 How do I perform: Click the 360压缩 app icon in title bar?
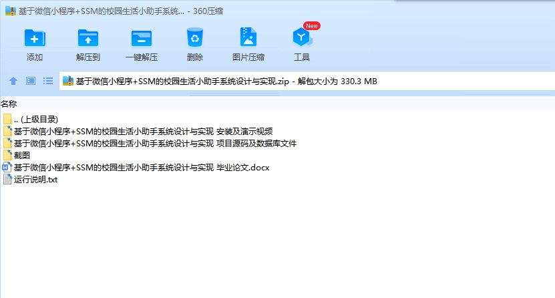[x=11, y=11]
